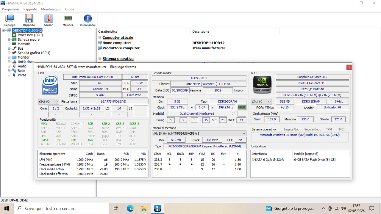Click the Windows taskbar search box
381x214 pixels.
62,208
